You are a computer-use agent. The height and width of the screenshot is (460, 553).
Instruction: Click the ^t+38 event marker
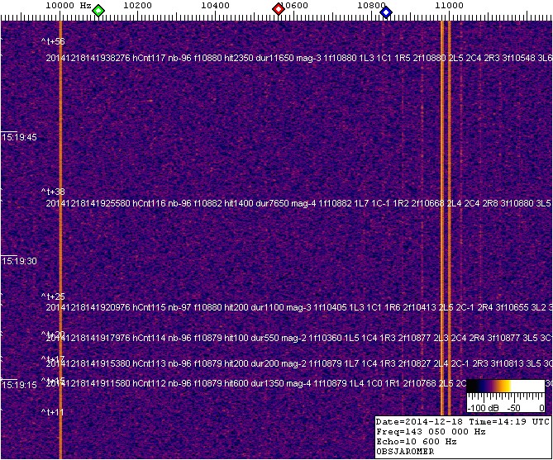pyautogui.click(x=54, y=192)
